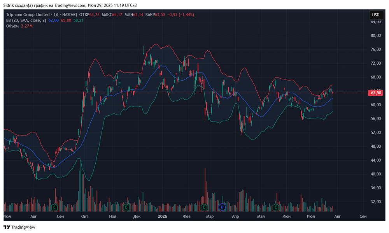Click the close price ЗАКР 63,50
This screenshot has width=389, height=233.
pos(155,15)
